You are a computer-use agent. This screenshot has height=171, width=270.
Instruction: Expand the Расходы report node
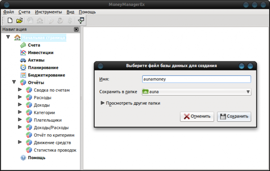tap(20, 97)
